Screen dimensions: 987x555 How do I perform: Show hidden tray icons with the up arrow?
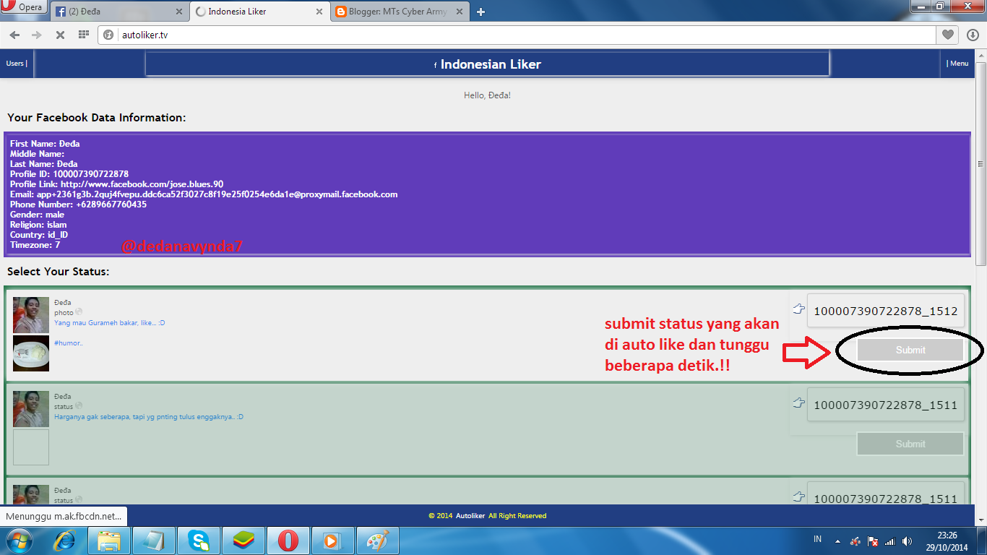point(837,541)
